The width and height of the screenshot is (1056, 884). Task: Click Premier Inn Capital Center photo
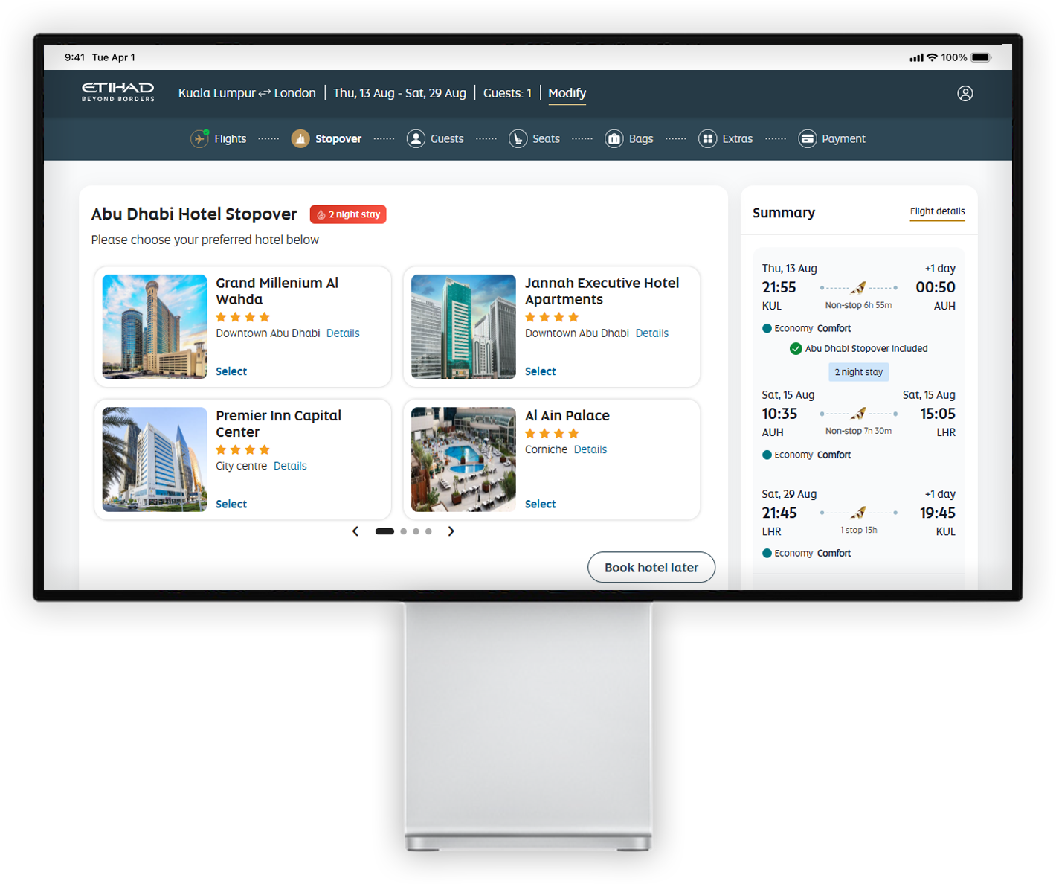[x=155, y=459]
